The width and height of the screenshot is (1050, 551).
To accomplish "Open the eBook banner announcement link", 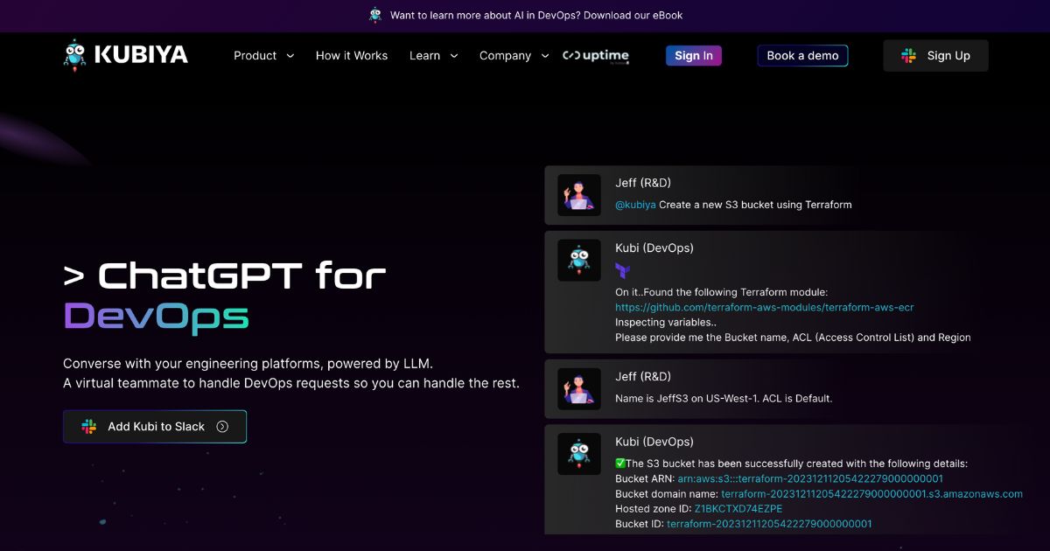I will tap(536, 15).
